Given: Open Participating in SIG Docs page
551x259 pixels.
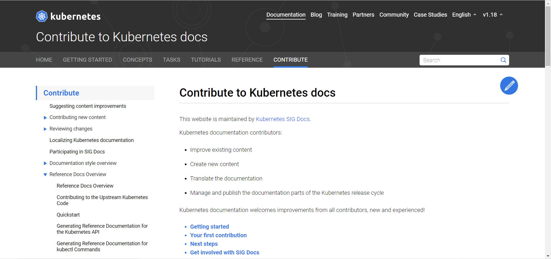Looking at the screenshot, I should [77, 152].
